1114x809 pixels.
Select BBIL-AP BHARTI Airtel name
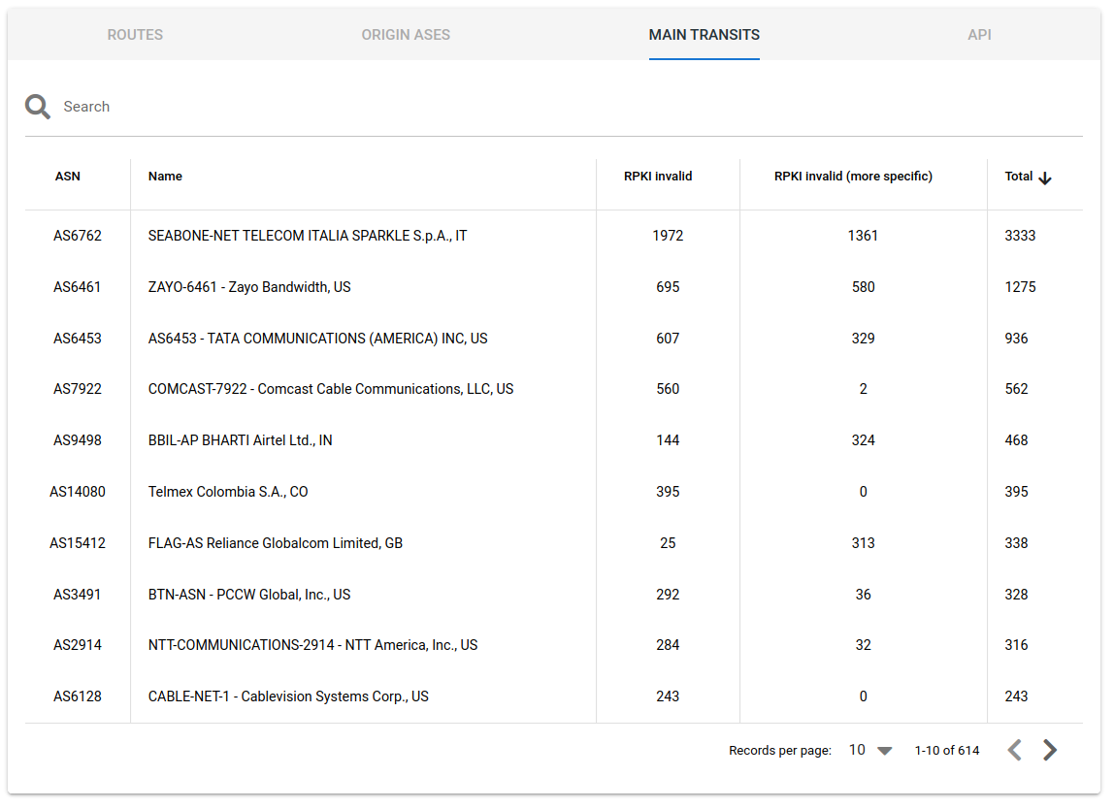click(240, 440)
